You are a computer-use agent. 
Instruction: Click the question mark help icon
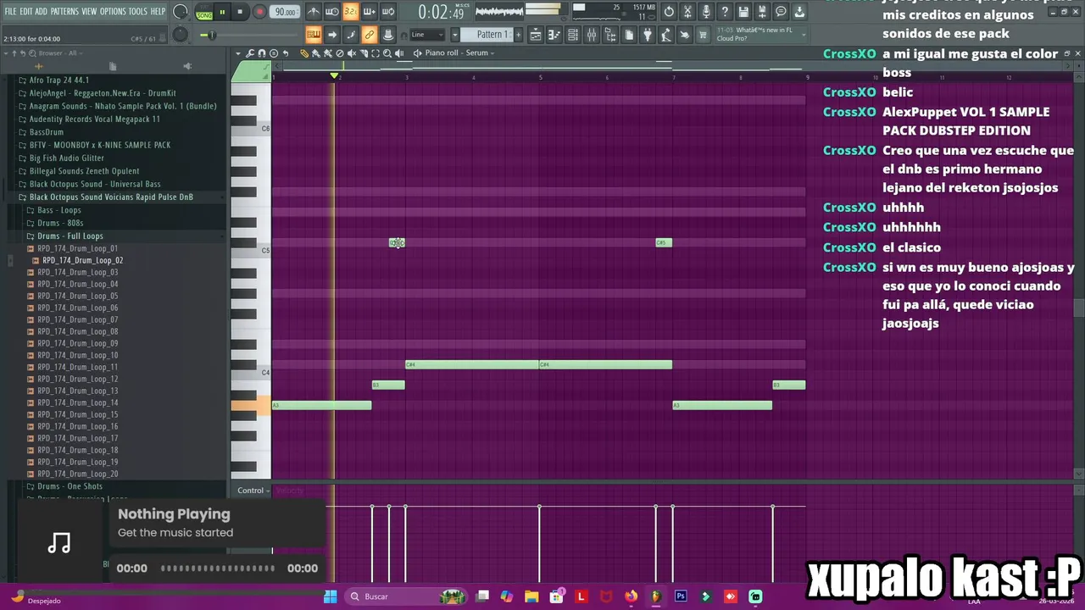point(725,12)
